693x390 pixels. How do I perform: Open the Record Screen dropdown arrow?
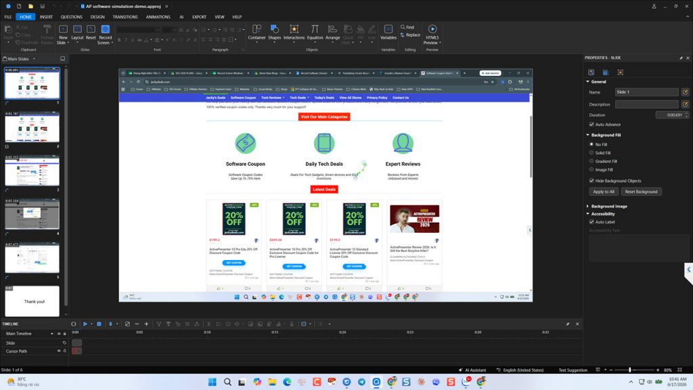coord(112,43)
